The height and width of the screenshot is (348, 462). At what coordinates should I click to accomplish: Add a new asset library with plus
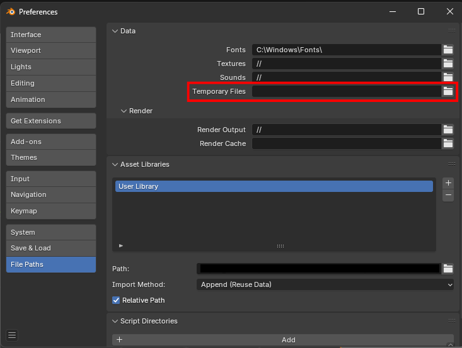click(448, 183)
